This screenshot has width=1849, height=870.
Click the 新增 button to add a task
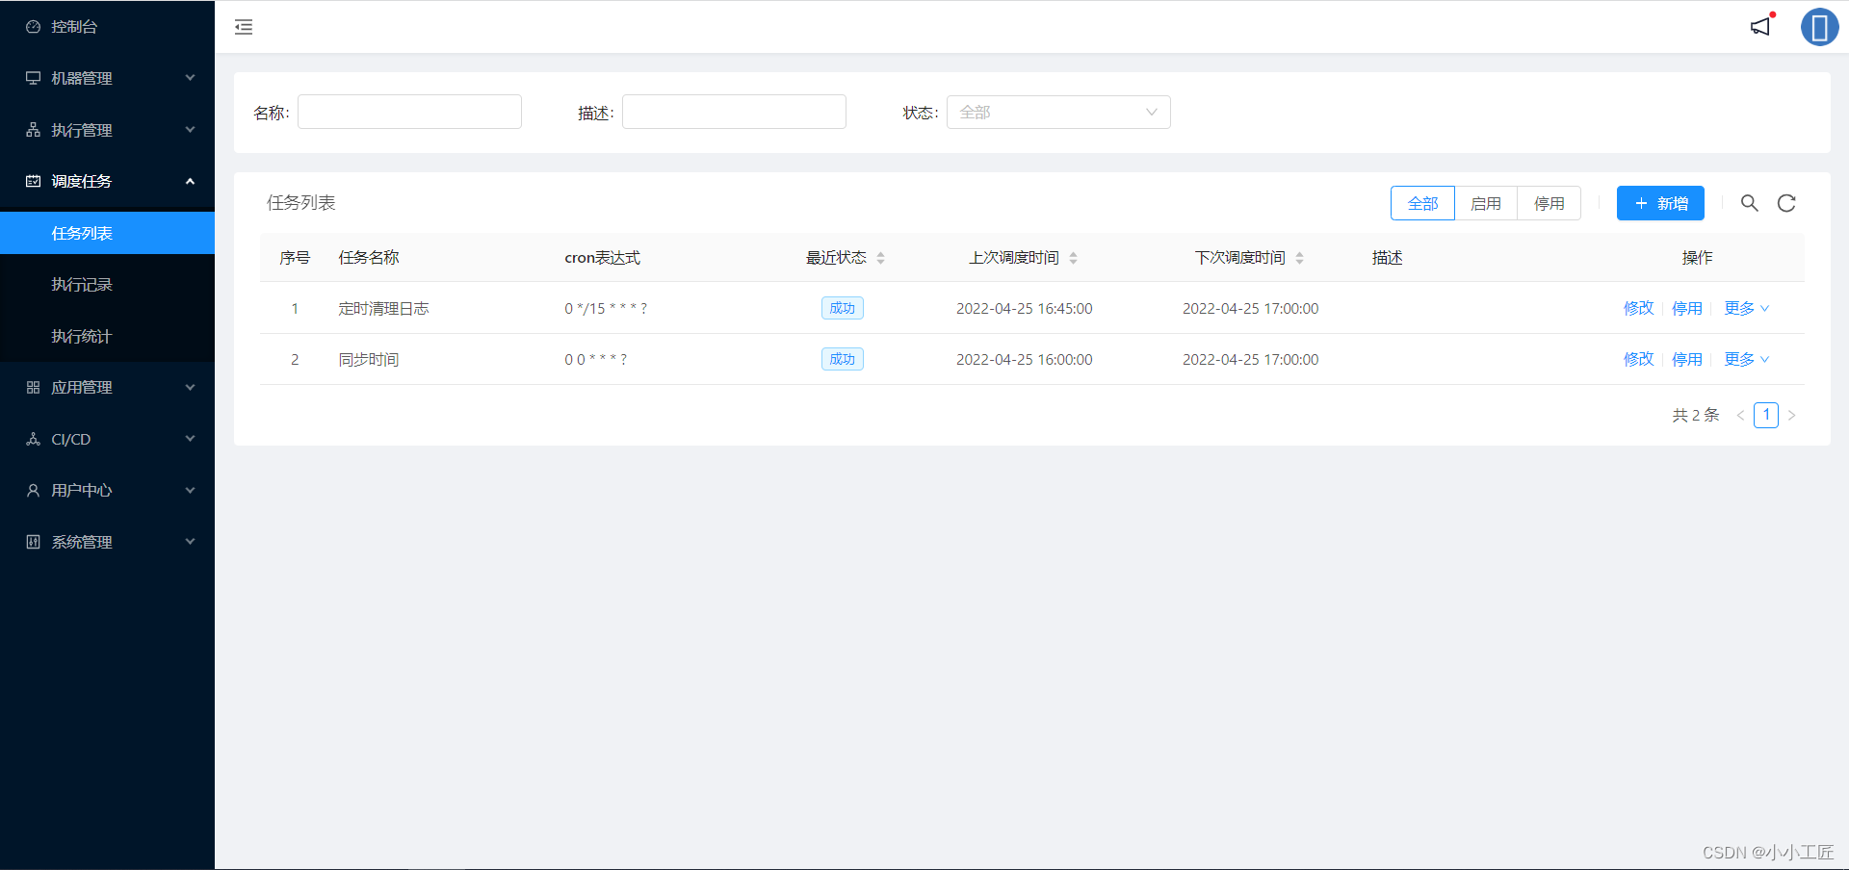(1660, 203)
